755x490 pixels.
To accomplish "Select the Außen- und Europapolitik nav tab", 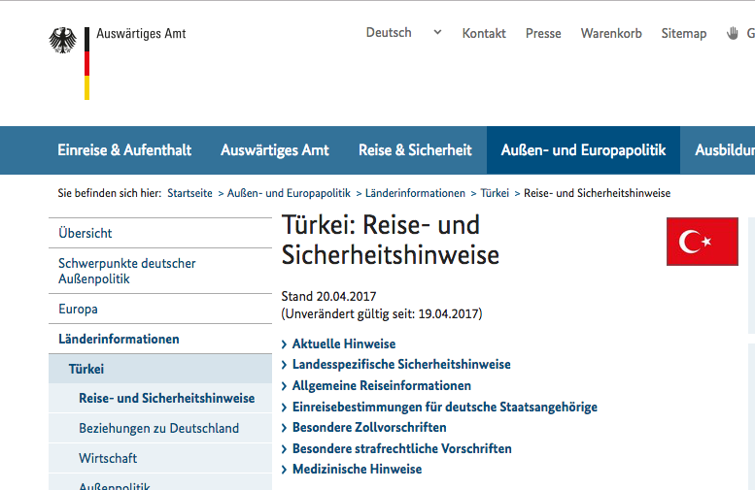I will [x=583, y=150].
